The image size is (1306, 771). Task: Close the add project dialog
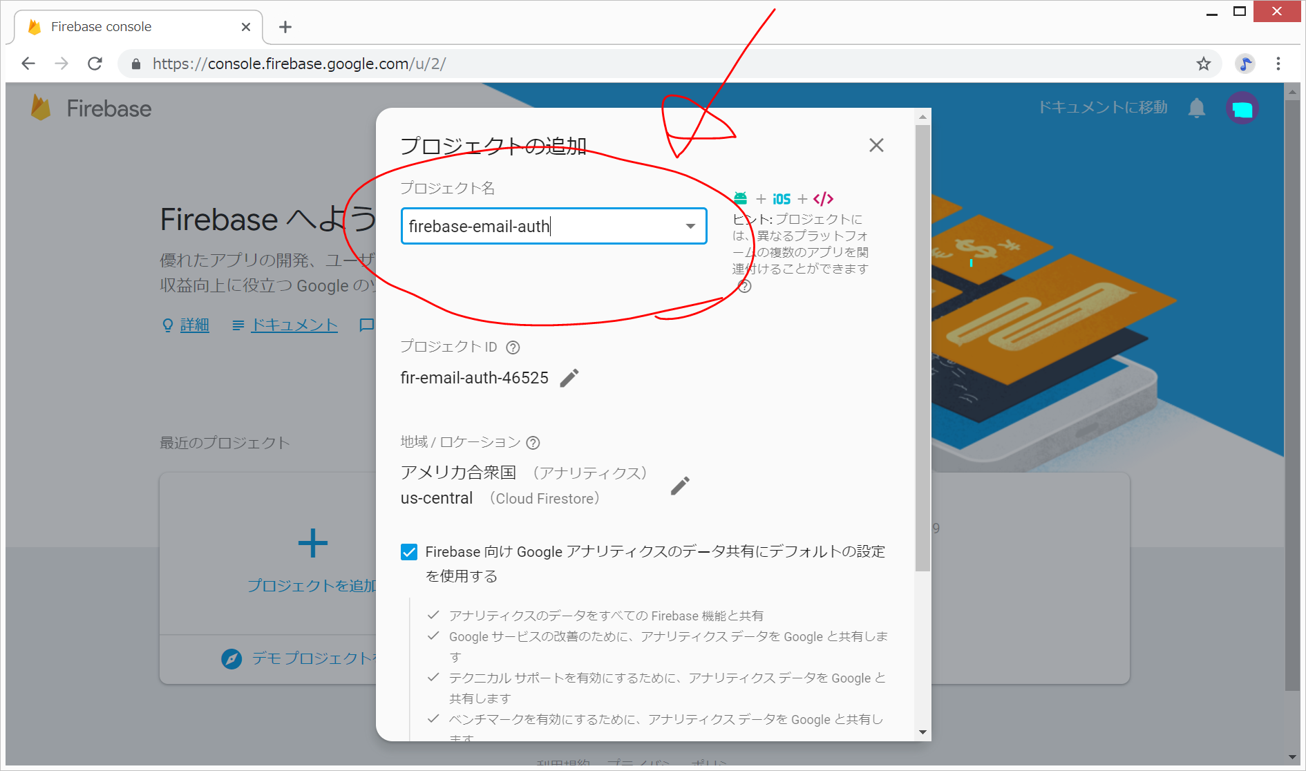tap(876, 145)
